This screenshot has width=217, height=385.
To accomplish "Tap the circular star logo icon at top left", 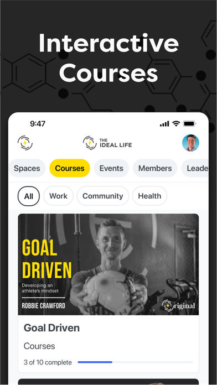I will (25, 143).
